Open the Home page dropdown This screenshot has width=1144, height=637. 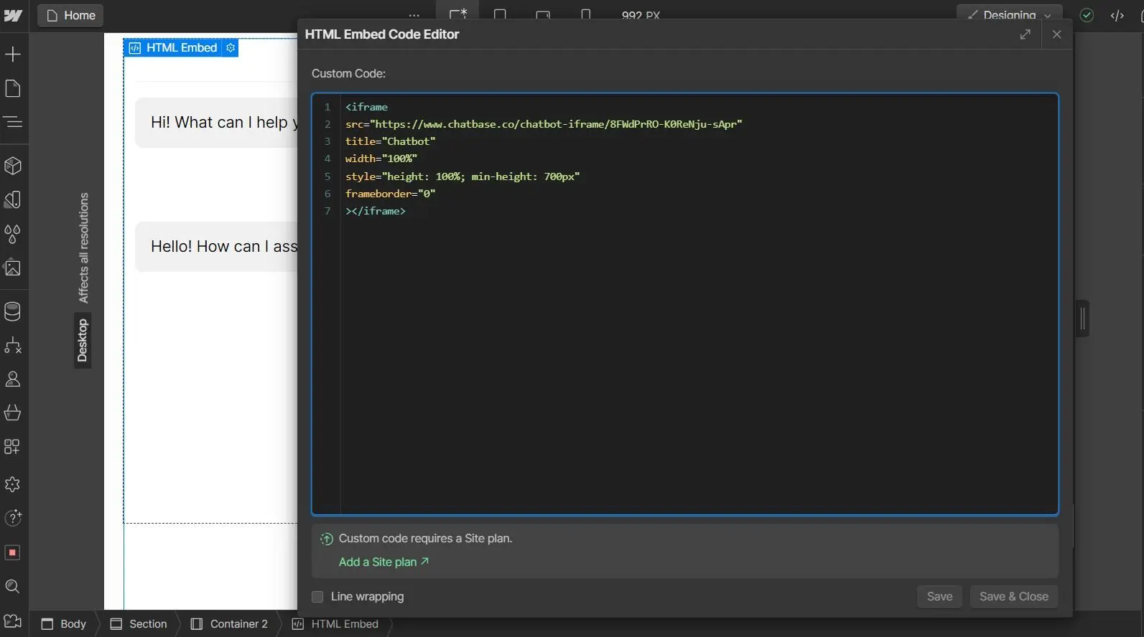click(x=70, y=15)
